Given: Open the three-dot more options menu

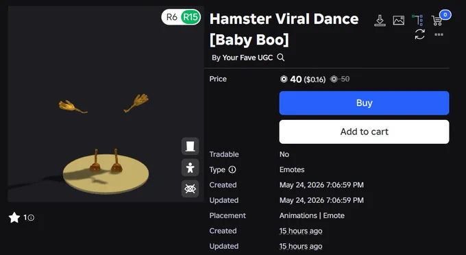Looking at the screenshot, I should 439,34.
